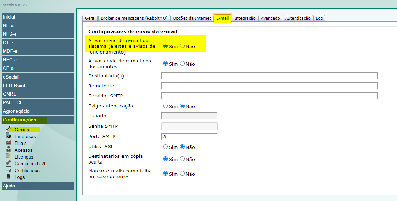Click the wrench icon beside Gerais
The height and width of the screenshot is (201, 397).
tap(9, 129)
